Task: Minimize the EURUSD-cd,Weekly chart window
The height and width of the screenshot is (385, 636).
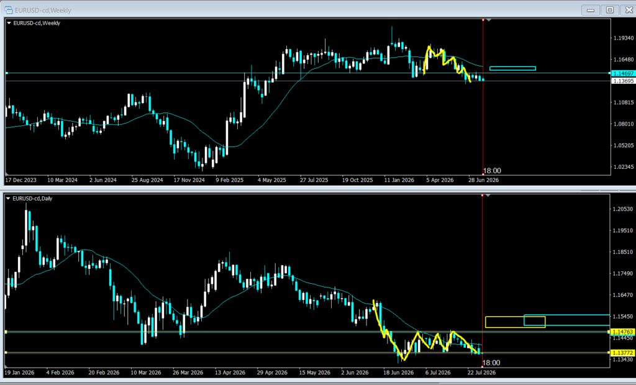Action: coord(591,10)
